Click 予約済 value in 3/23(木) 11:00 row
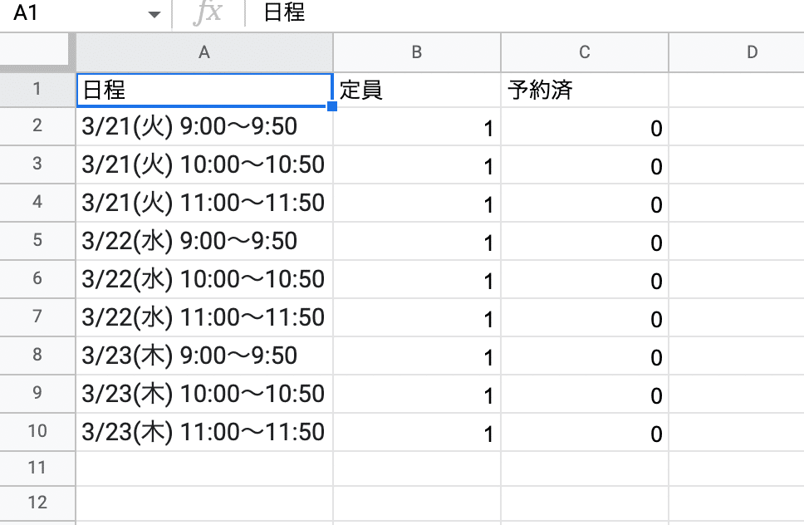Viewport: 804px width, 525px height. tap(585, 432)
